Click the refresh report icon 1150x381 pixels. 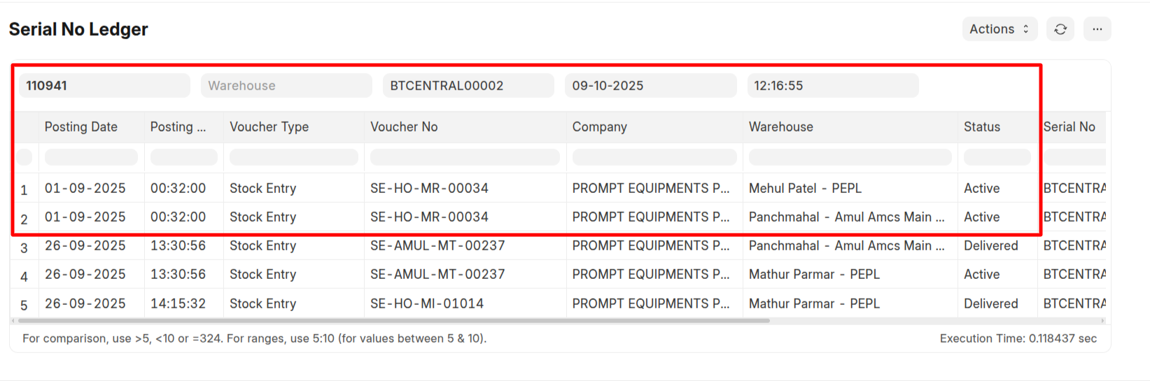[1060, 29]
